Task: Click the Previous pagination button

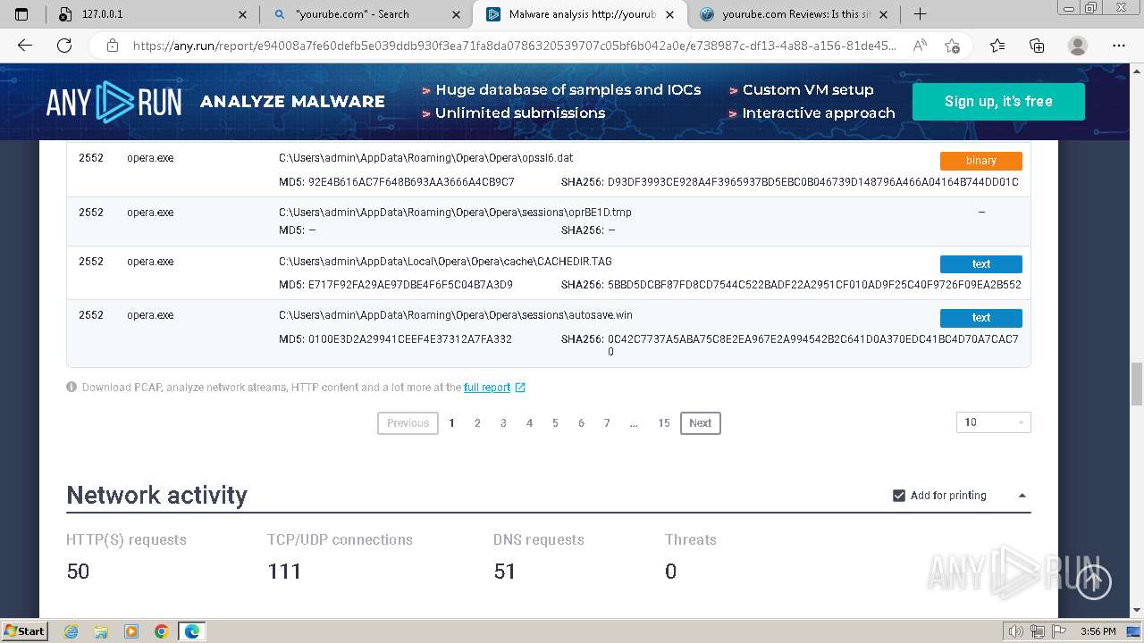Action: pos(408,423)
